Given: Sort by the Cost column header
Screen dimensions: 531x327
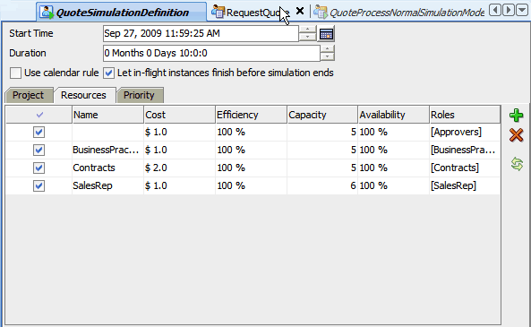Looking at the screenshot, I should coord(180,115).
